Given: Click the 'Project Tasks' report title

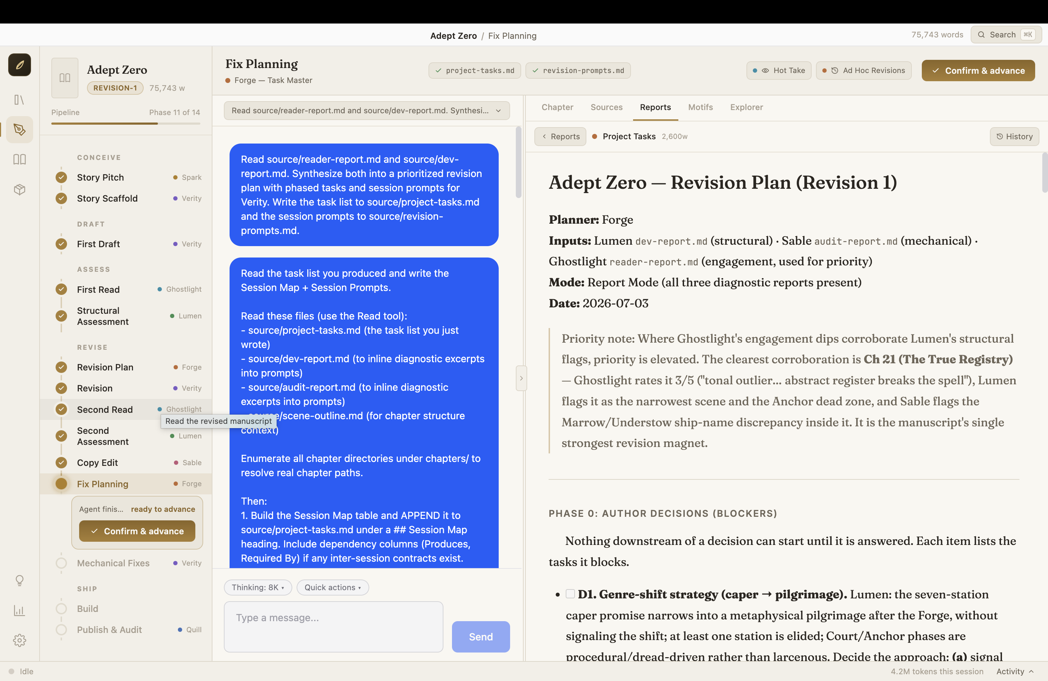Looking at the screenshot, I should click(x=629, y=136).
